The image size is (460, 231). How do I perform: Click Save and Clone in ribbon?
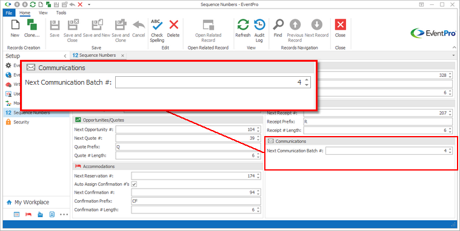(120, 31)
